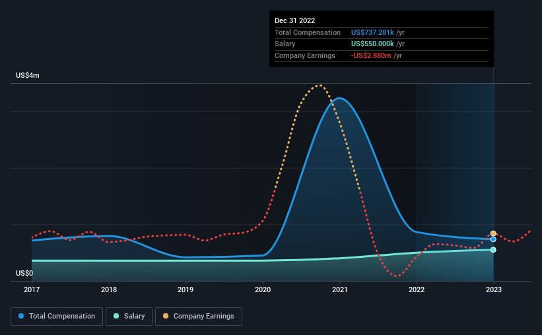542x335 pixels.
Task: Toggle the Total Compensation legend button
Action: tap(57, 317)
